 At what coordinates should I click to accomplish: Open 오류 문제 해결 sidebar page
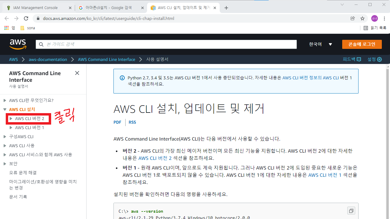pos(23,173)
